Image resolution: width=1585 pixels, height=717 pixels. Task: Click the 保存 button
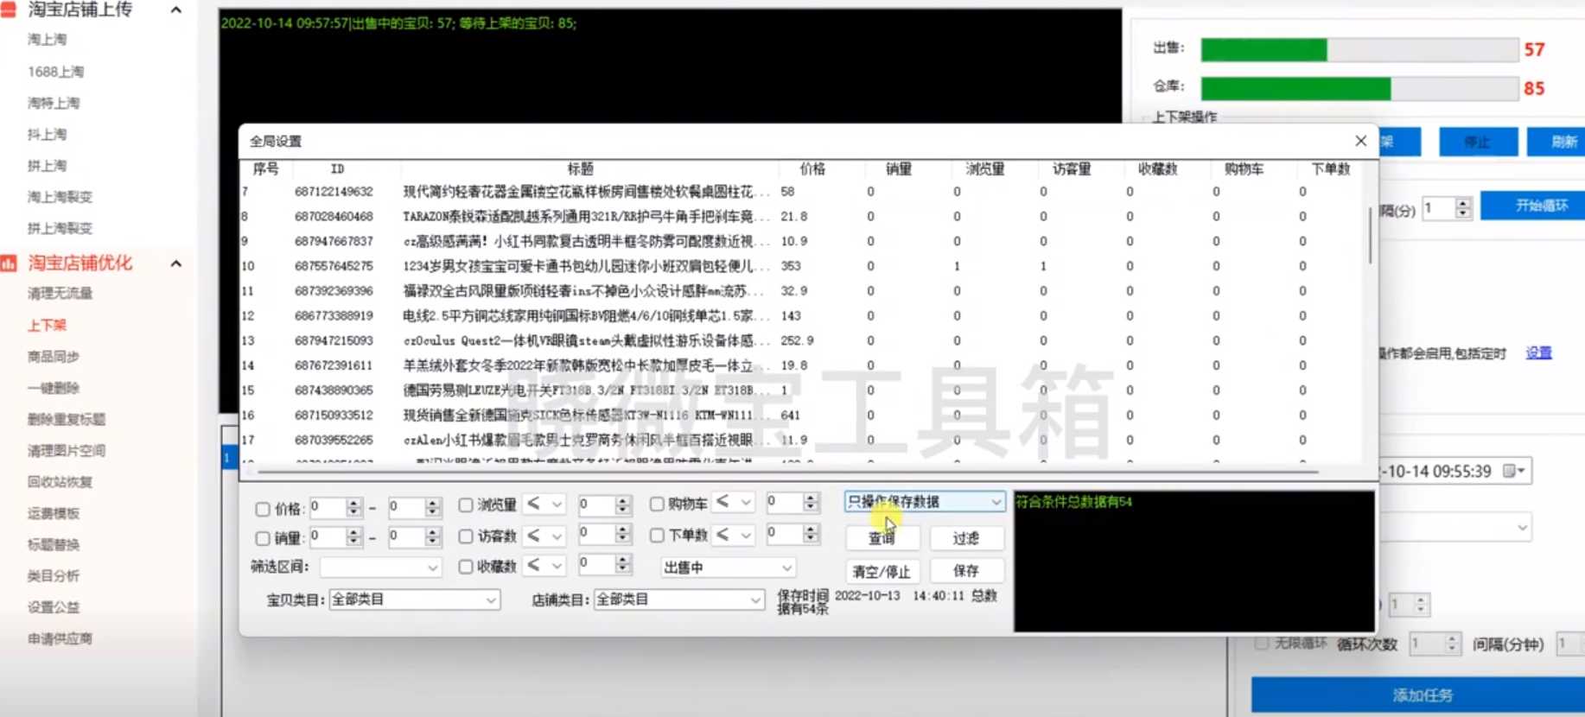966,571
